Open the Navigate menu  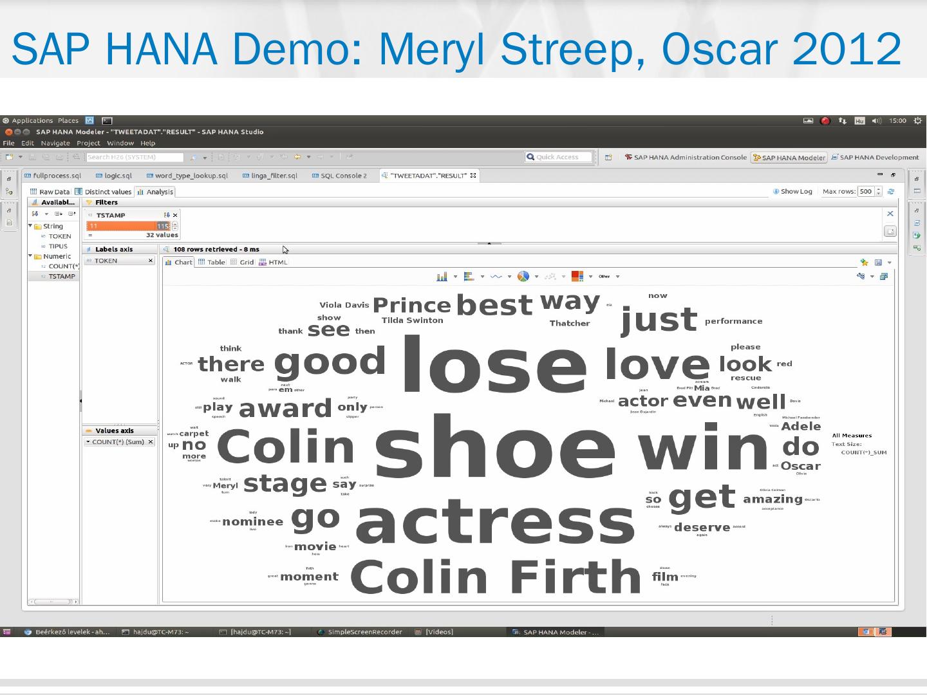tap(55, 143)
